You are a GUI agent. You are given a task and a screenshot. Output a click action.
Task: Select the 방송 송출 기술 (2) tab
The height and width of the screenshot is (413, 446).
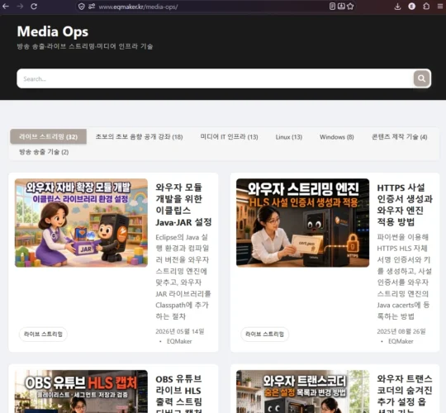pyautogui.click(x=44, y=152)
